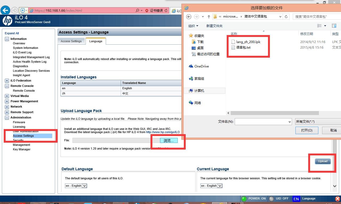Open the 组织 (Organize) menu
Viewport: 341px width, 204px height.
point(193,26)
